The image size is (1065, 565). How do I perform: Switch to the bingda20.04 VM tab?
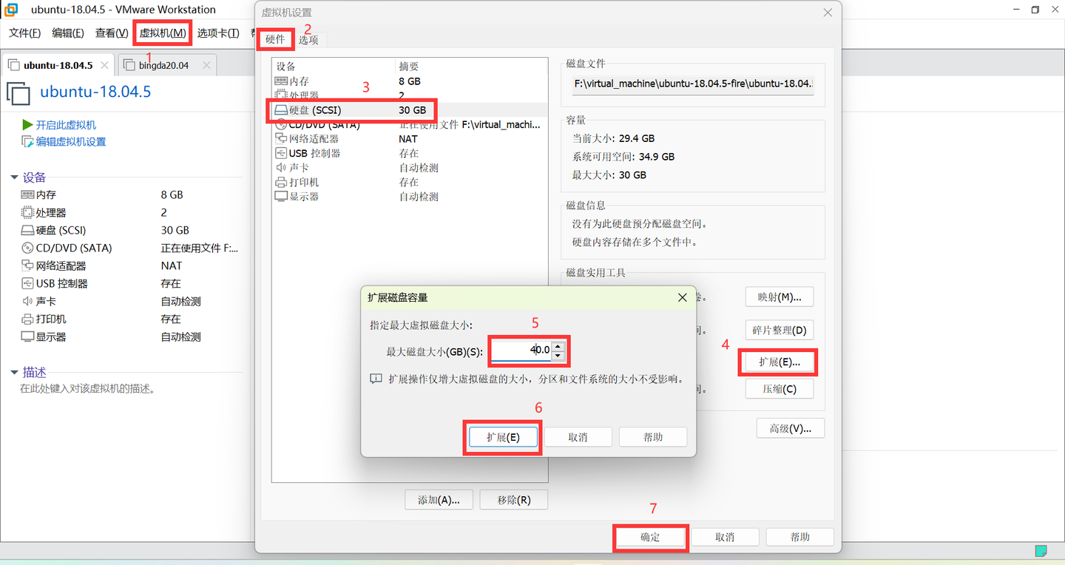(166, 65)
